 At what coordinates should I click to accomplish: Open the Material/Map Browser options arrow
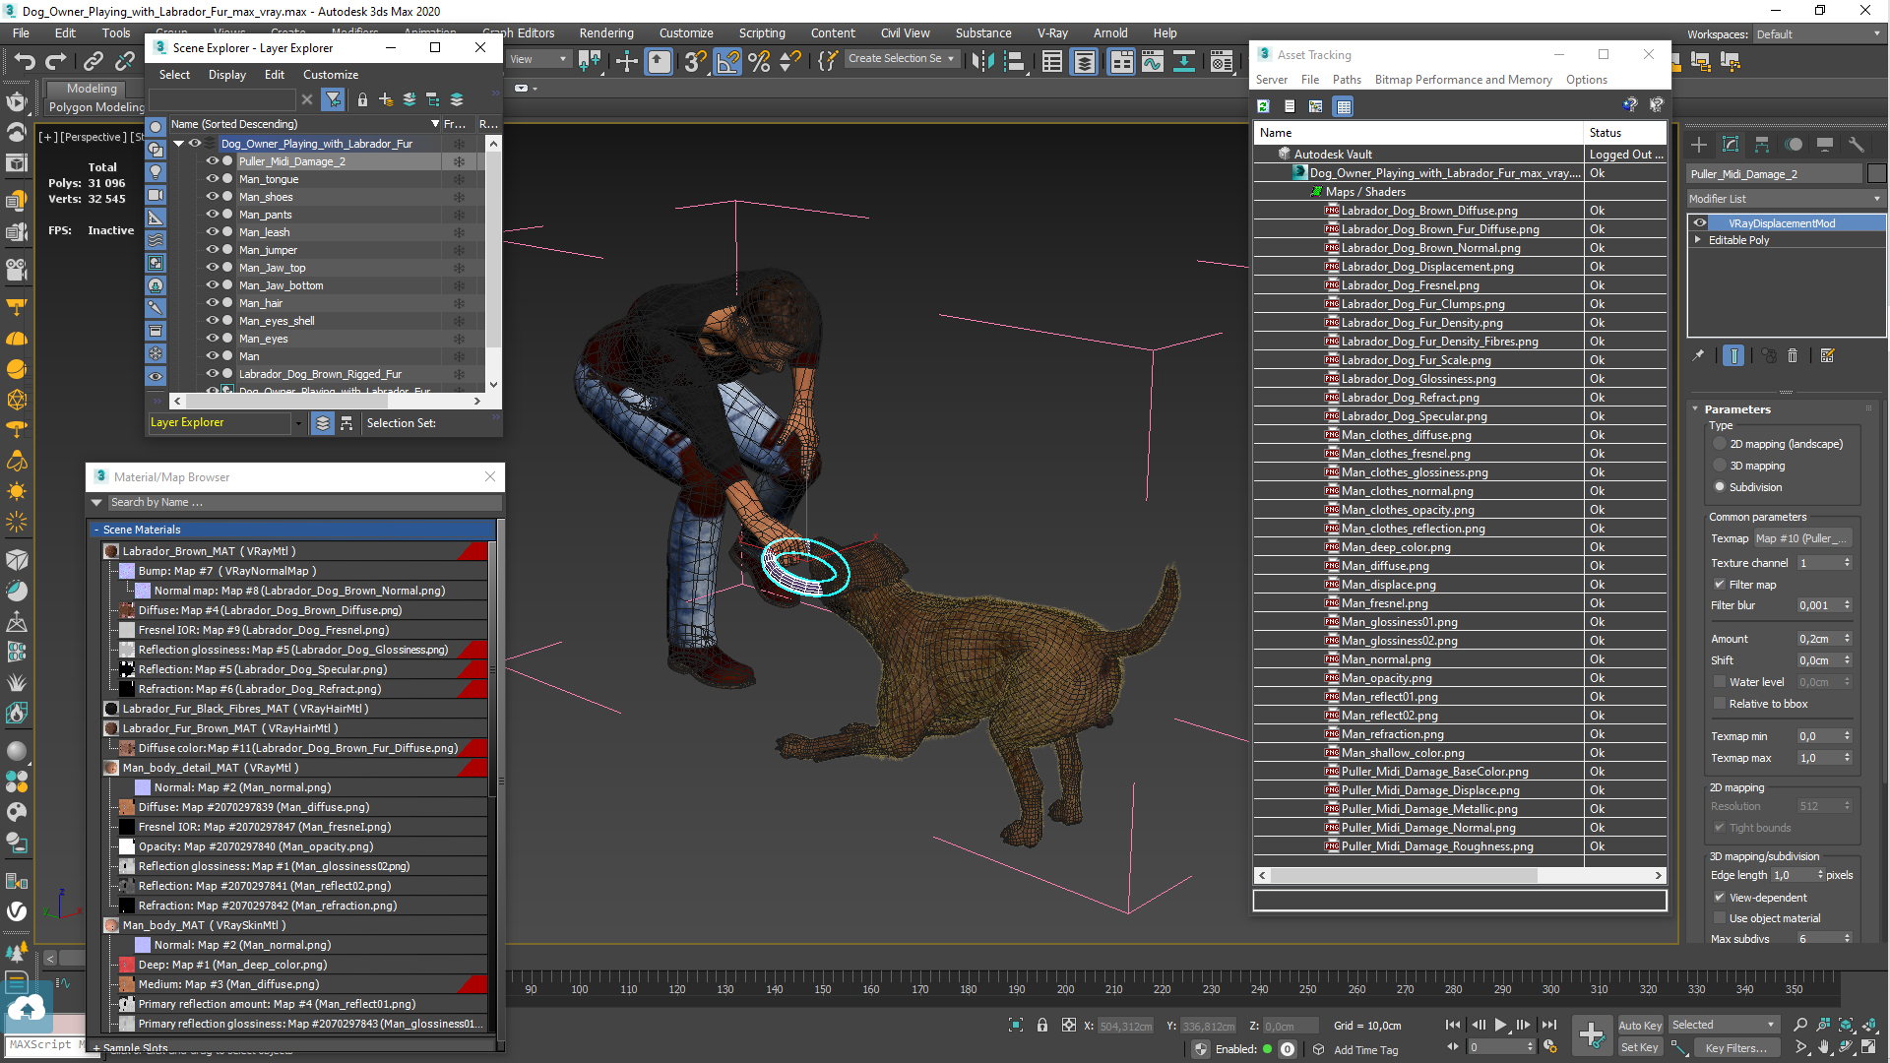coord(96,503)
